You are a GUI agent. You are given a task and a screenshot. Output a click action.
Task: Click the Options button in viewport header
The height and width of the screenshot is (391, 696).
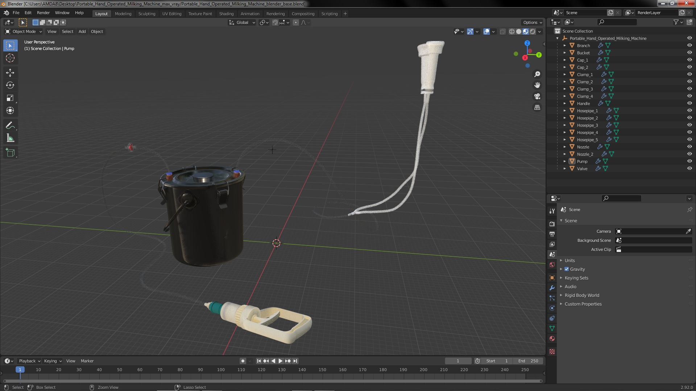(x=532, y=22)
